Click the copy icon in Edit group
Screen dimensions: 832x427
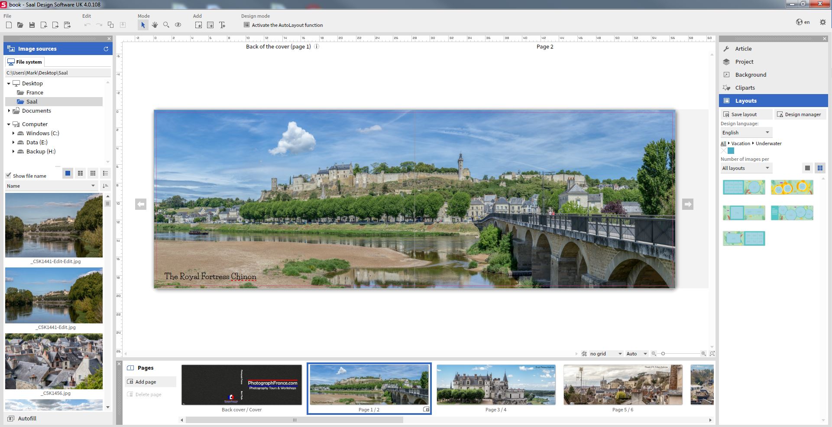coord(111,25)
